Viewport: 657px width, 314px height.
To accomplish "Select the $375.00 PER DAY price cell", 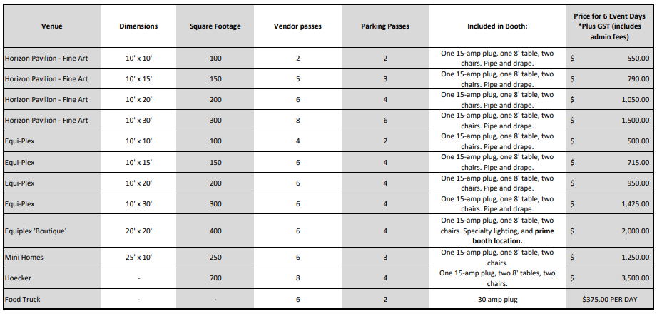I will pos(611,300).
